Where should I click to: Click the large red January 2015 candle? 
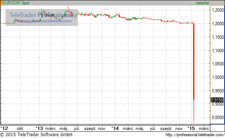point(194,62)
